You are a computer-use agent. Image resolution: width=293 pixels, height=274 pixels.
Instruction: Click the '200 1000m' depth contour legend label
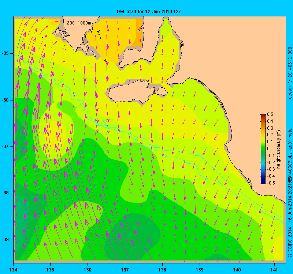click(x=79, y=23)
